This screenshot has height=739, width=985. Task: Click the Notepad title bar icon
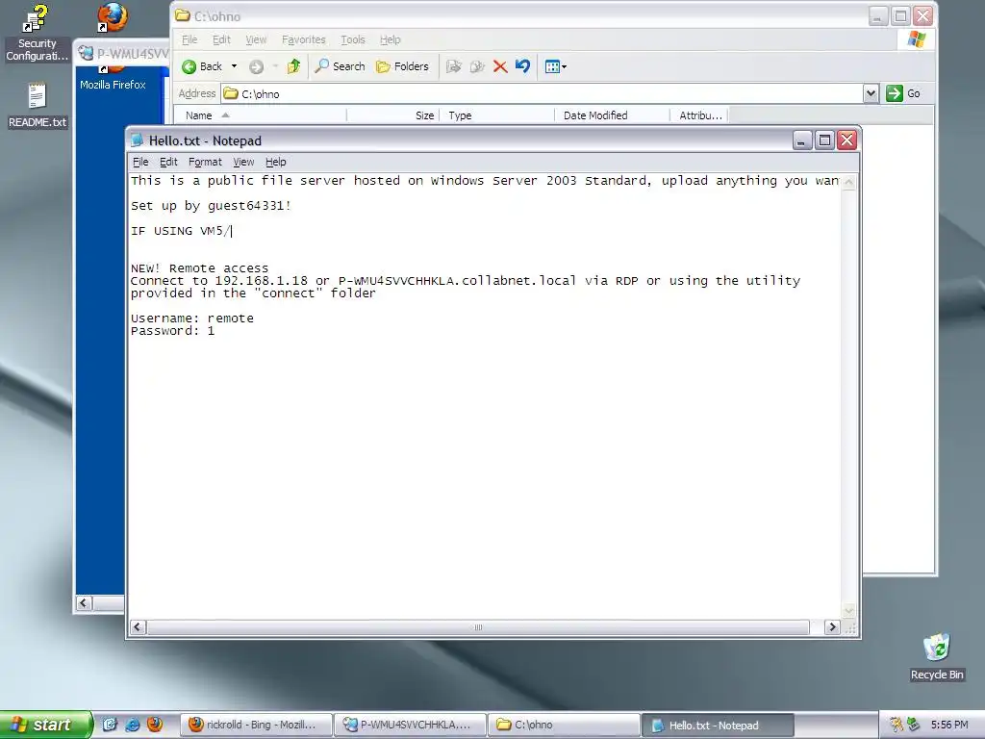click(137, 140)
